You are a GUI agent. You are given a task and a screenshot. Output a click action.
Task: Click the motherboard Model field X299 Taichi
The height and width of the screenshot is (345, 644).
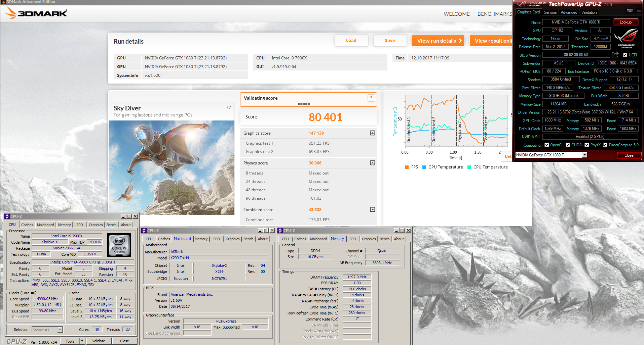point(201,258)
